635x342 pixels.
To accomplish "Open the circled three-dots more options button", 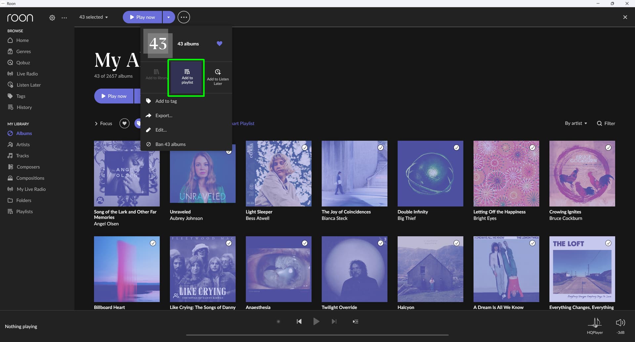I will point(184,17).
